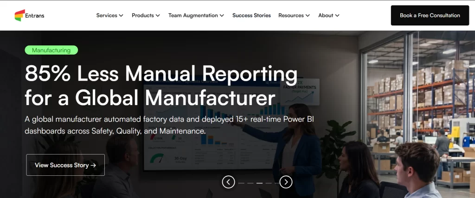Expand the Services navigation dropdown
This screenshot has width=475, height=198.
(109, 15)
